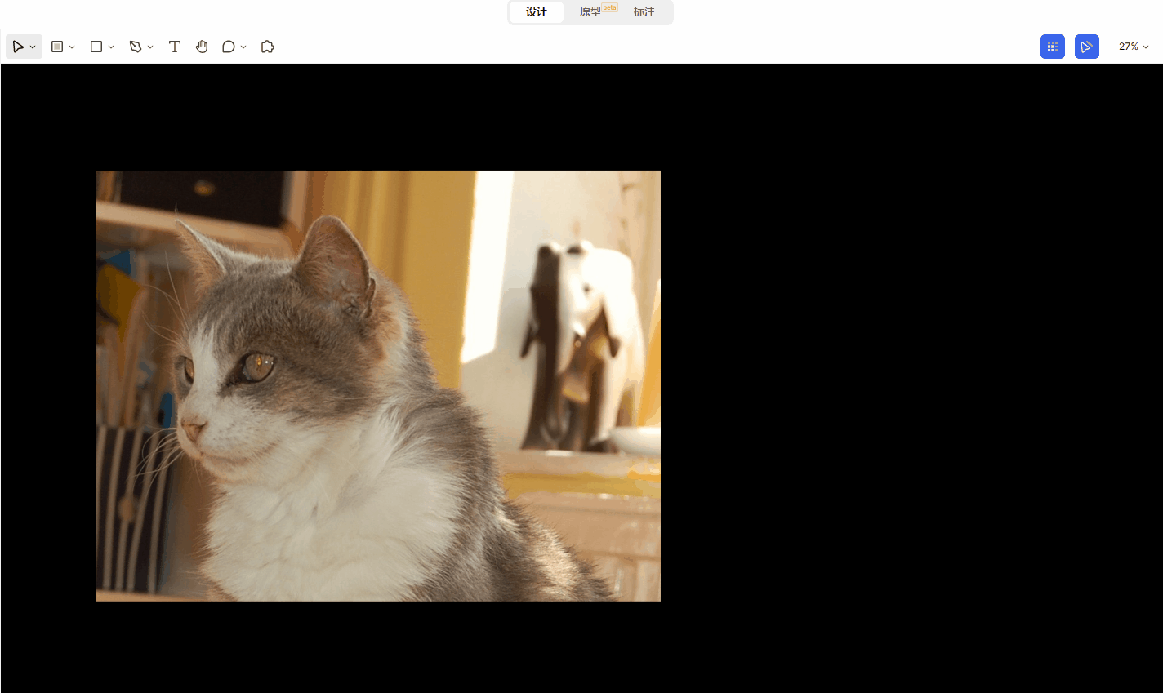Expand the Pen tool dropdown arrow
This screenshot has width=1163, height=693.
pyautogui.click(x=150, y=47)
